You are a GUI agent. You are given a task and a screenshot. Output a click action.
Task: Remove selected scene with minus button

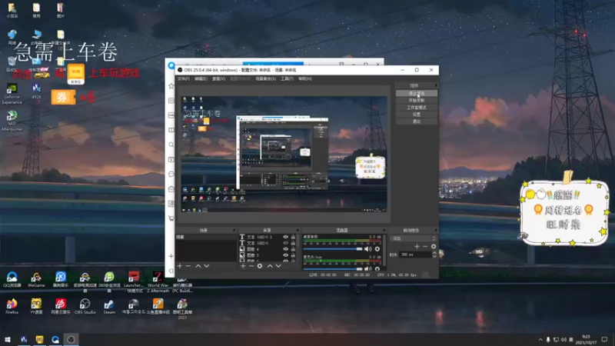[x=188, y=266]
